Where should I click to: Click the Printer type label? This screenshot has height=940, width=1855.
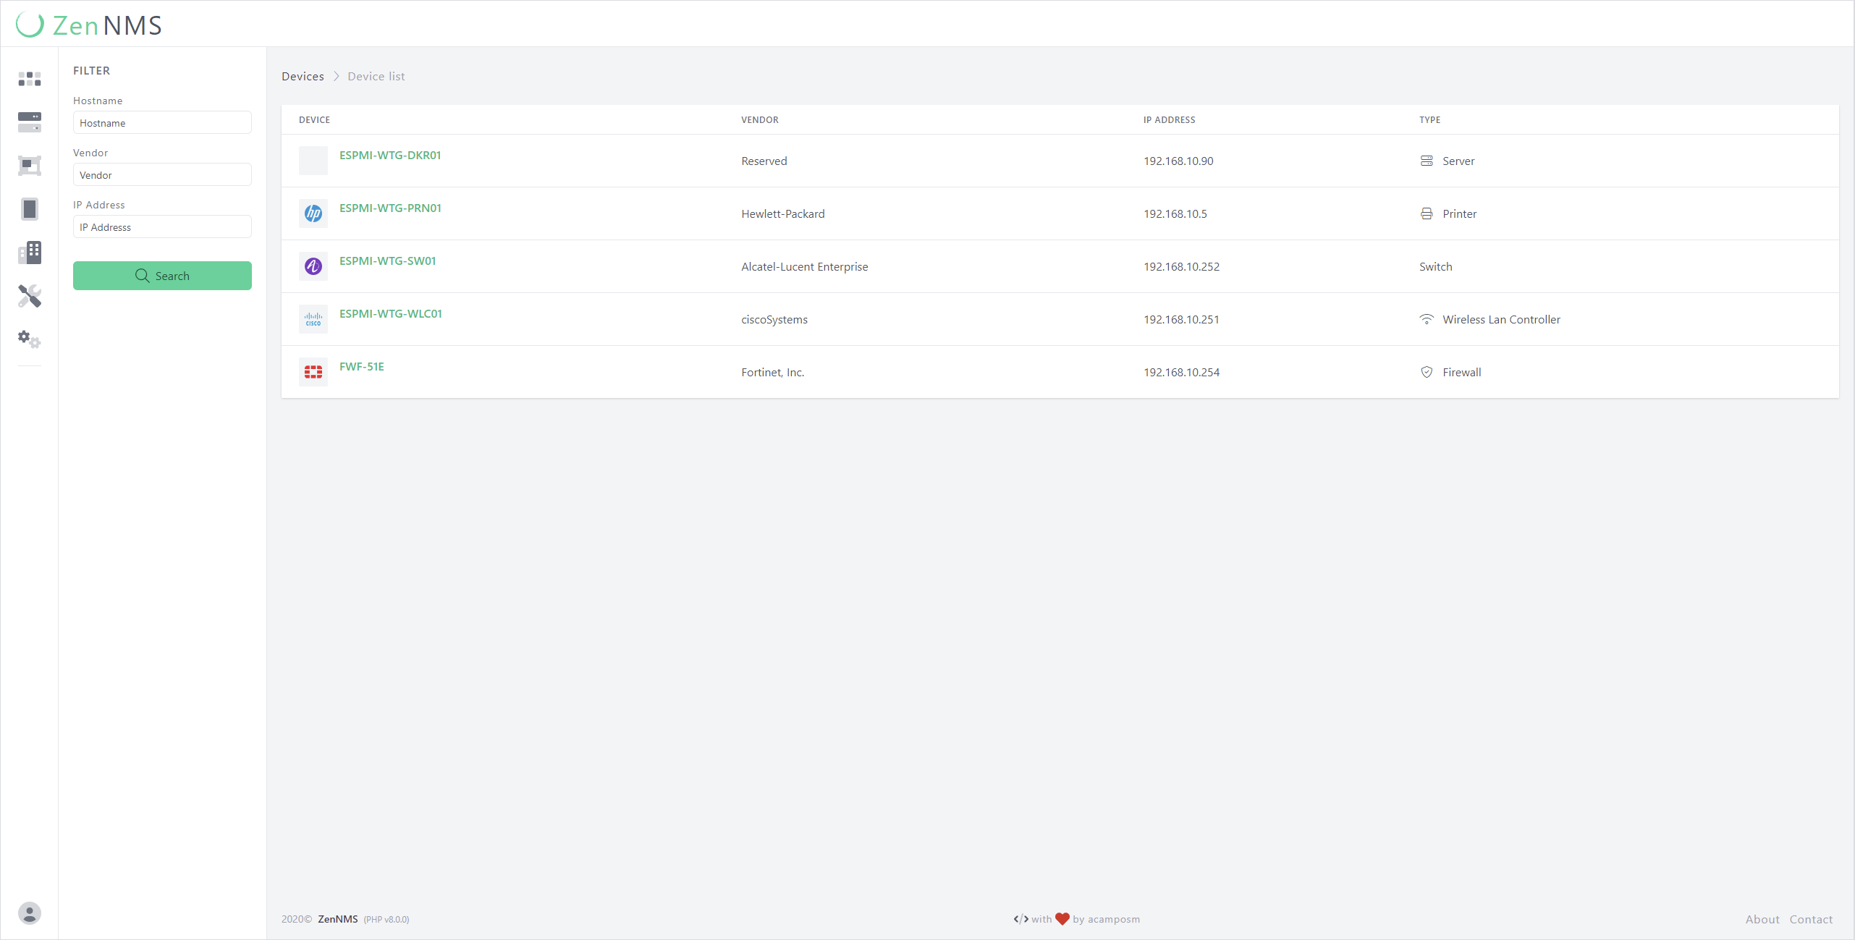1460,213
